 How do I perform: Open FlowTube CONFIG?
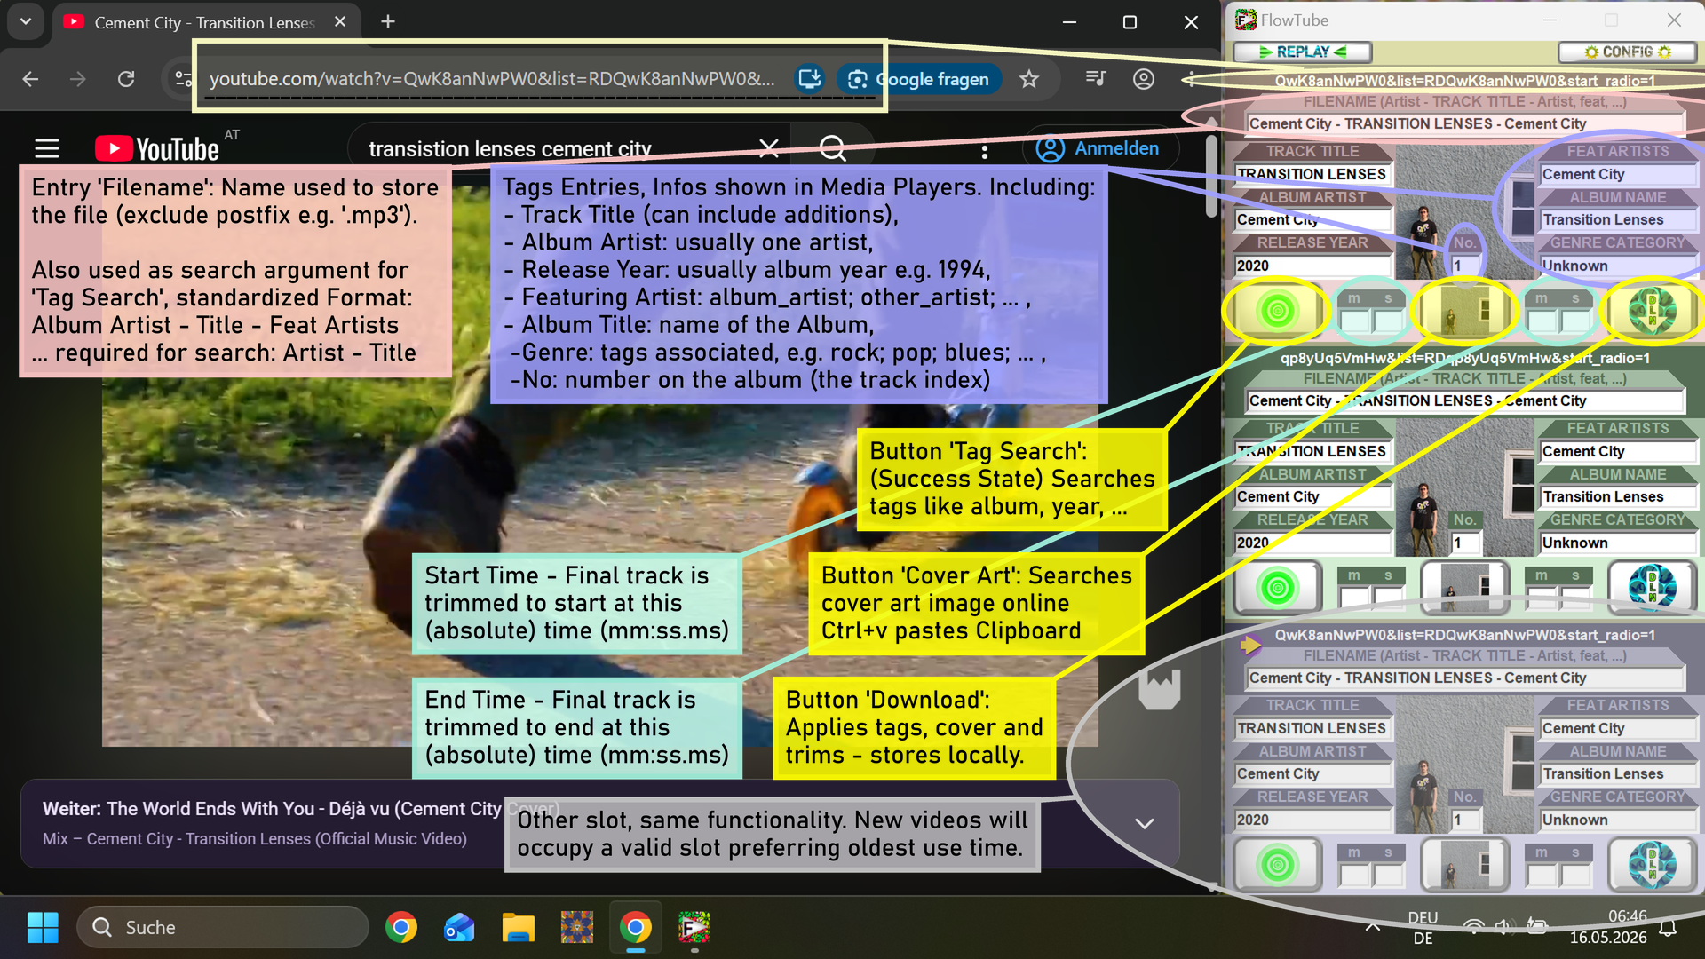[1627, 52]
